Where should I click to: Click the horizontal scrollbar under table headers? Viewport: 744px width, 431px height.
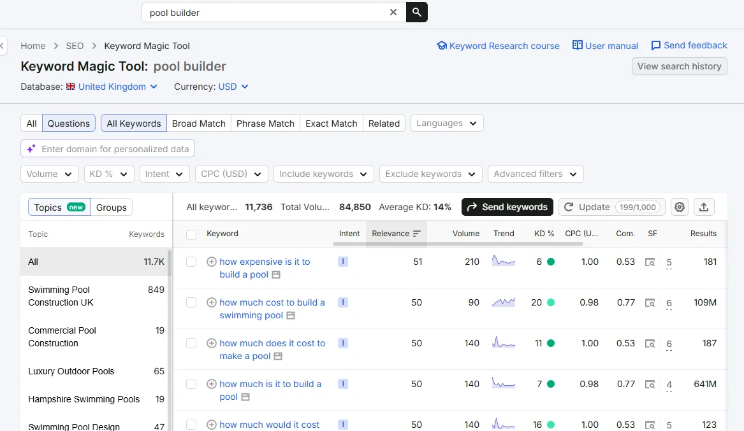pos(458,244)
